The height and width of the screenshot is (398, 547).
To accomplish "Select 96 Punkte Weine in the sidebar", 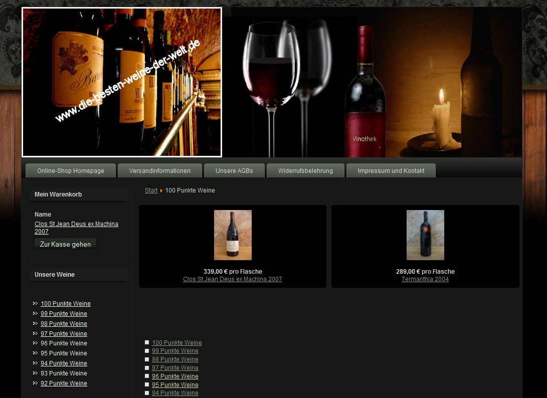I will (64, 343).
